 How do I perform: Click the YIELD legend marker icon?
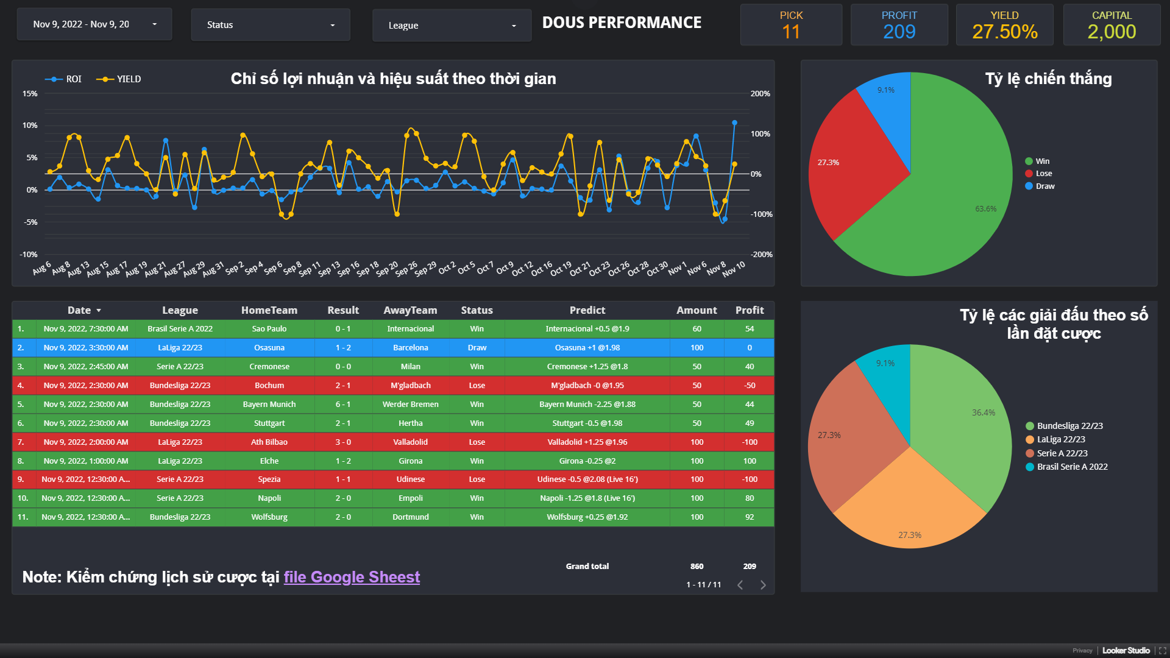(105, 79)
